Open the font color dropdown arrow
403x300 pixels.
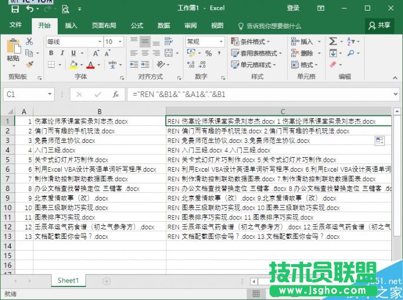(x=99, y=65)
